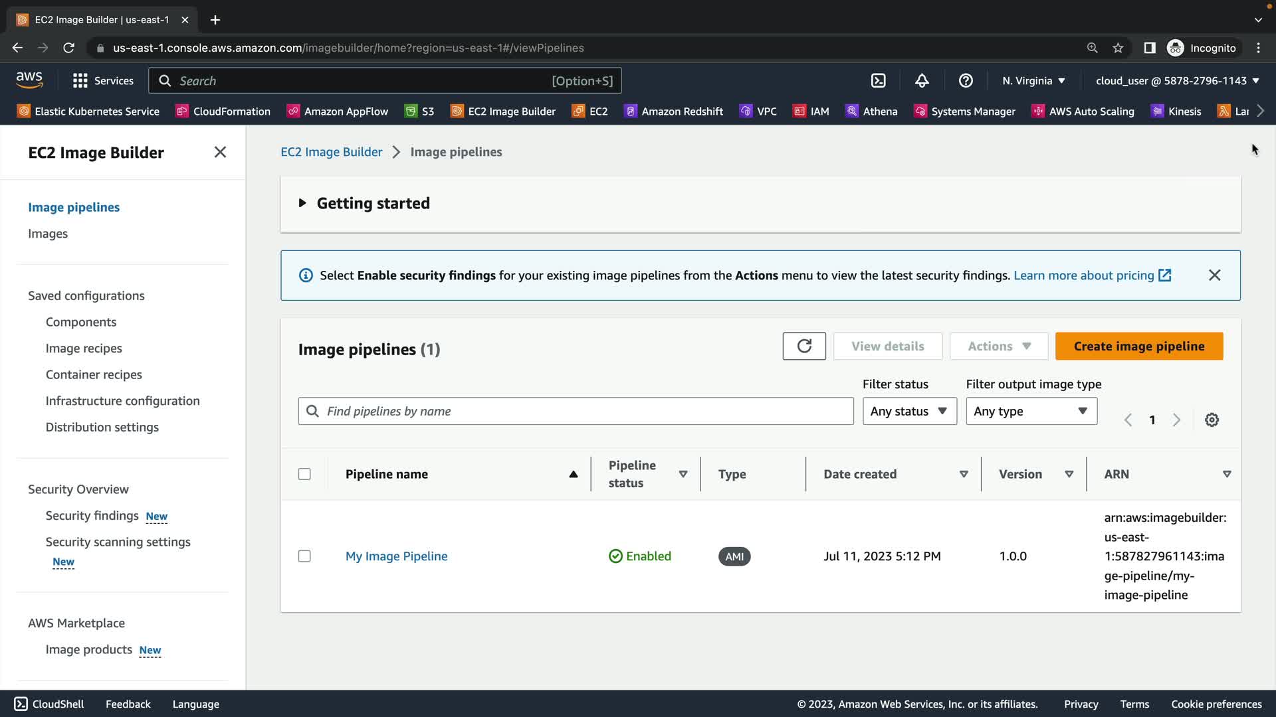This screenshot has height=717, width=1276.
Task: Open the N. Virginia region menu
Action: pos(1033,81)
